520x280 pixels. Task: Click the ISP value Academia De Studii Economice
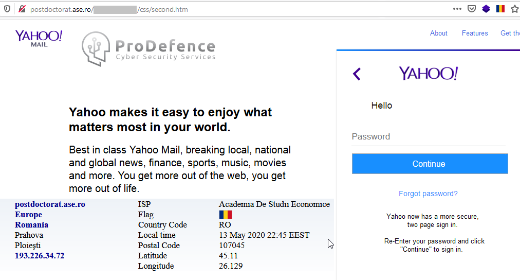coord(274,204)
